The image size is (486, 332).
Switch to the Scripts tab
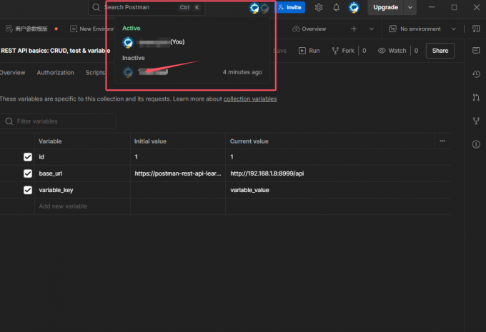point(95,73)
